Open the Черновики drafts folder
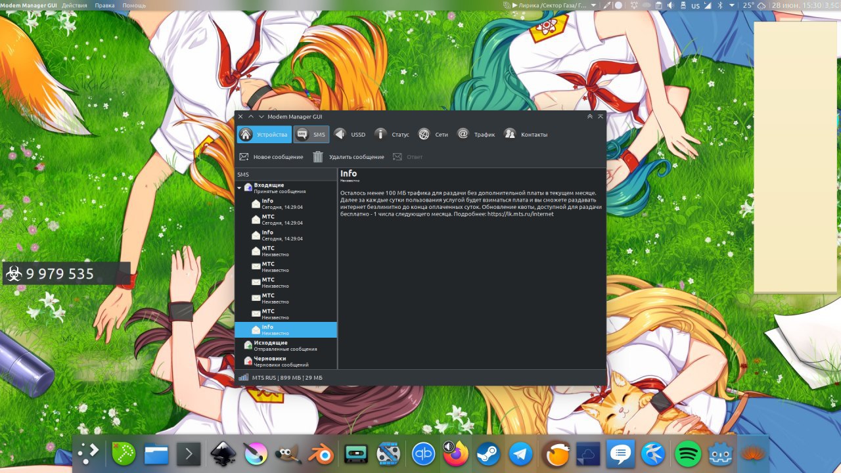This screenshot has width=841, height=473. coord(285,361)
